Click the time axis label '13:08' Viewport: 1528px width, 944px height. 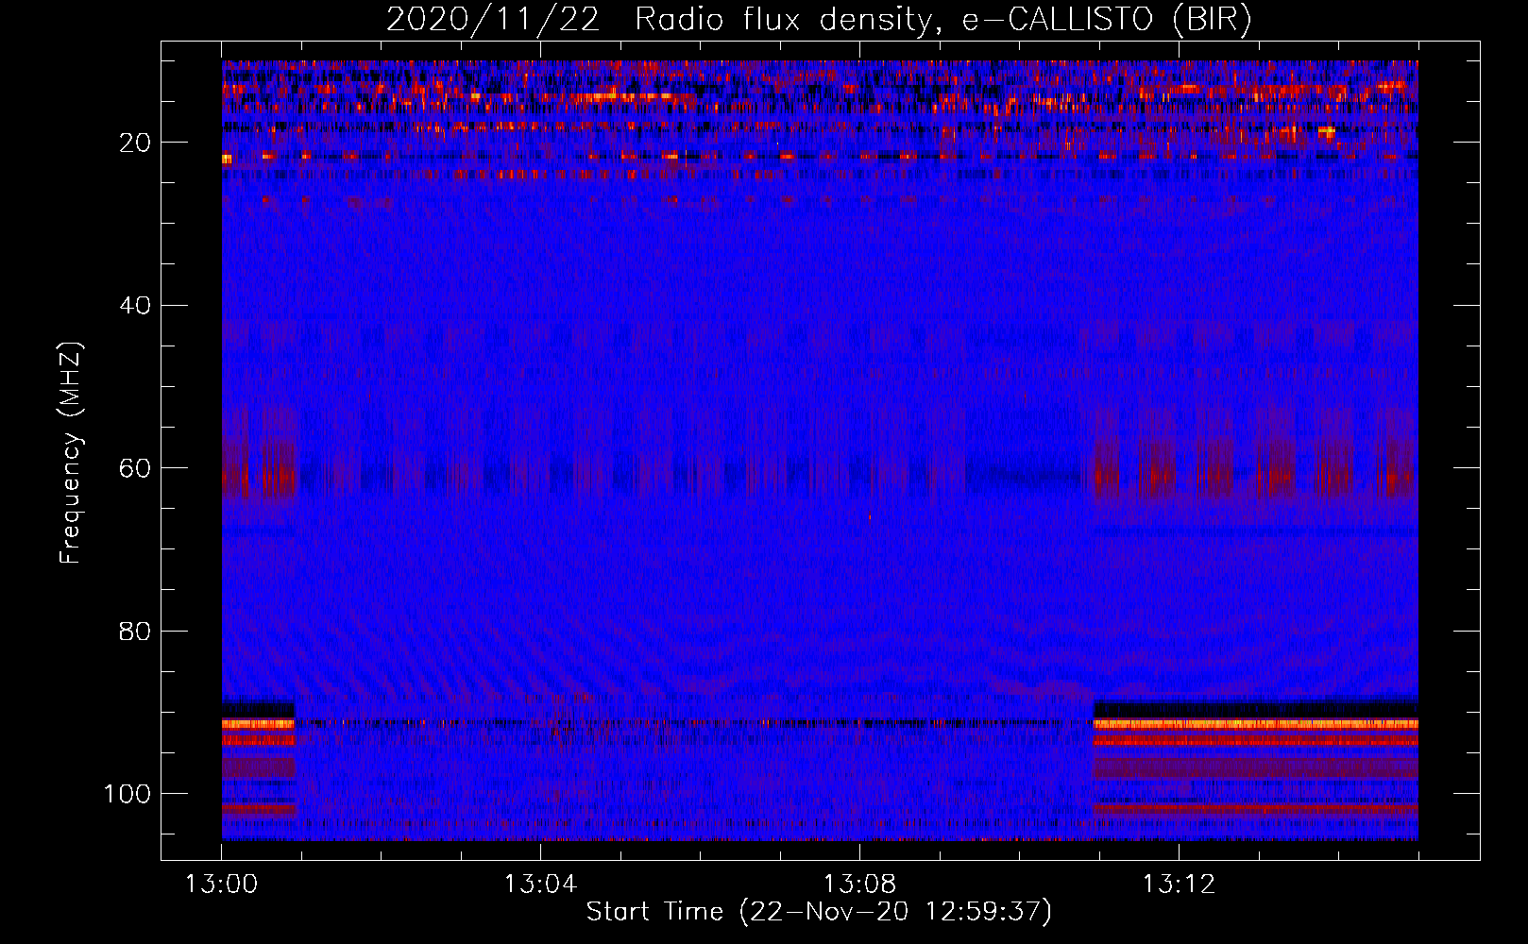(x=859, y=885)
